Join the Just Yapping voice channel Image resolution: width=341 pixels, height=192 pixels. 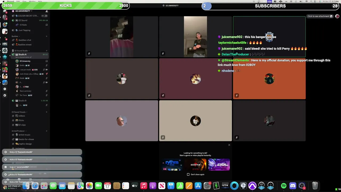(x=29, y=30)
